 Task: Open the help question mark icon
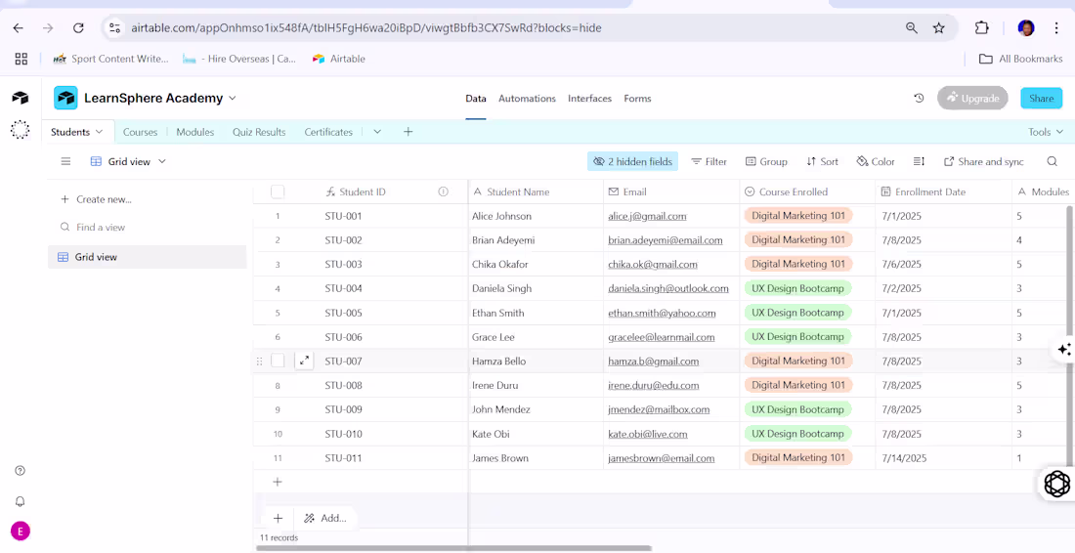pyautogui.click(x=20, y=471)
